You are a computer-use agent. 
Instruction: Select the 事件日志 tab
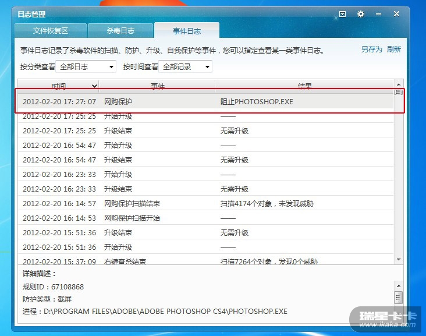(x=187, y=31)
